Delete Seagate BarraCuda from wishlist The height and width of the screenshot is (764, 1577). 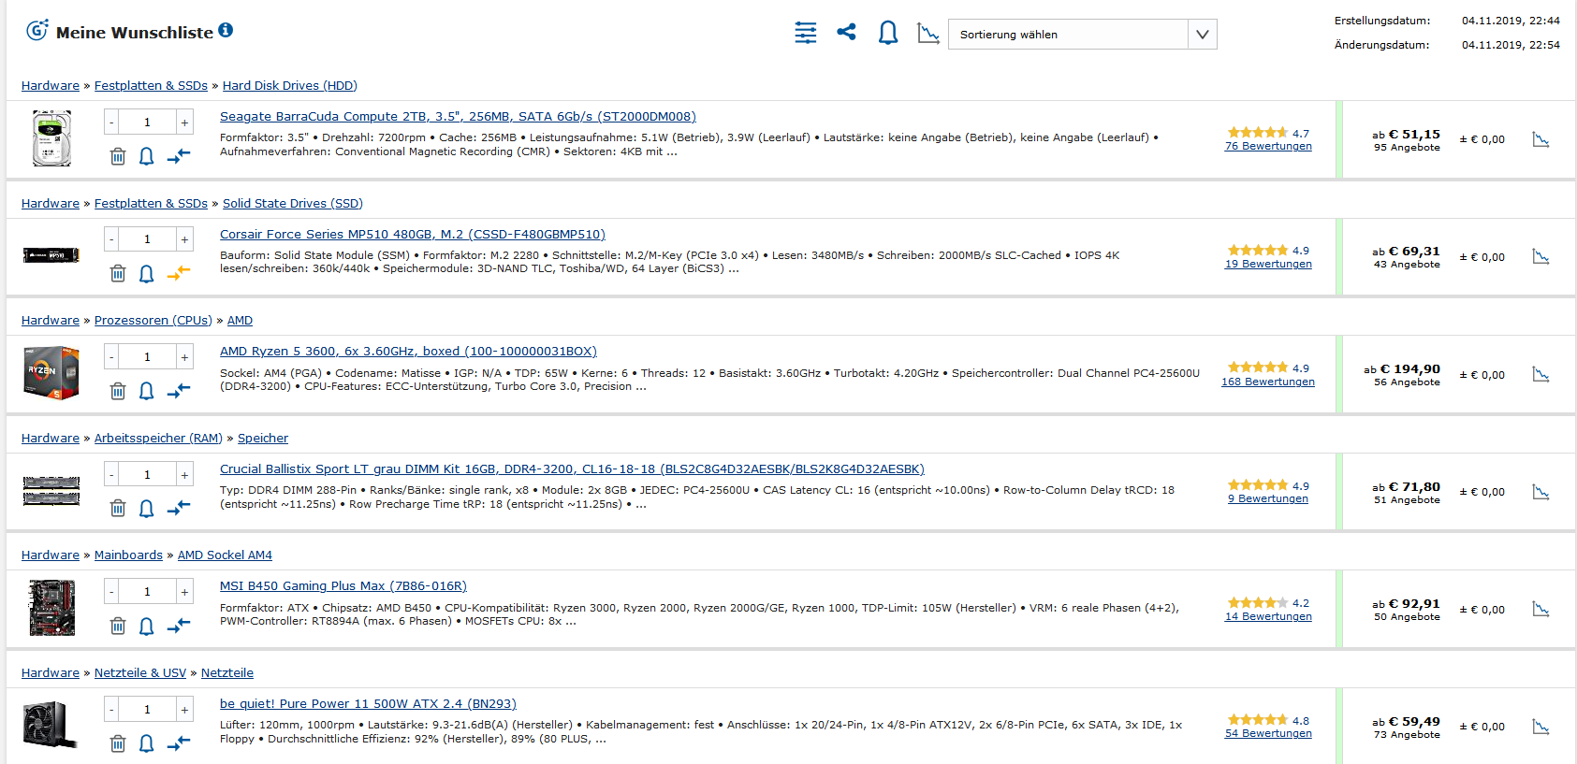coord(118,156)
